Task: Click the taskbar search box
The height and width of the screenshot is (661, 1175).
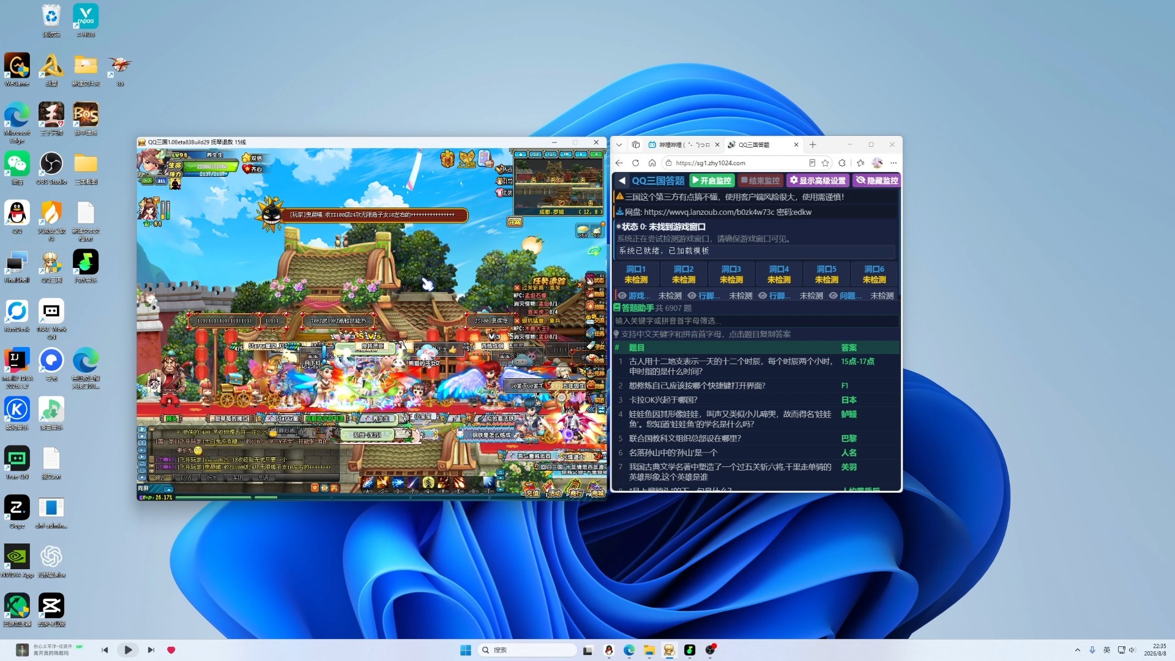Action: (527, 650)
